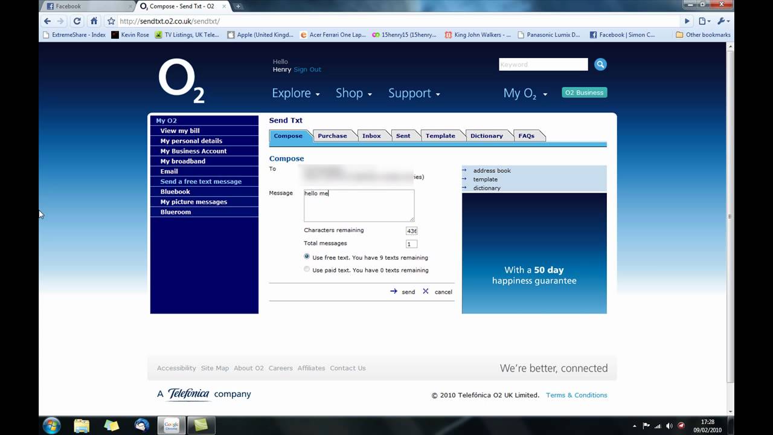Reload the page with refresh icon
773x435 pixels.
[x=77, y=21]
